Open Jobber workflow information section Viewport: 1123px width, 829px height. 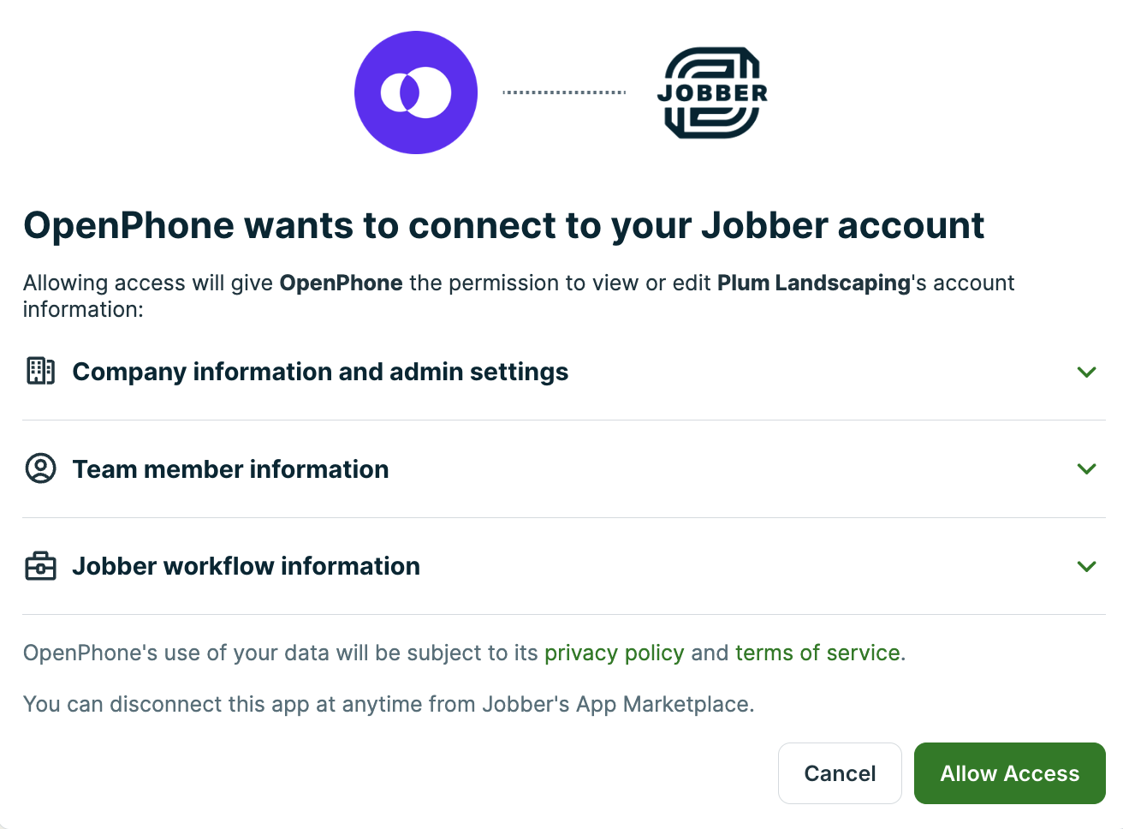(563, 566)
